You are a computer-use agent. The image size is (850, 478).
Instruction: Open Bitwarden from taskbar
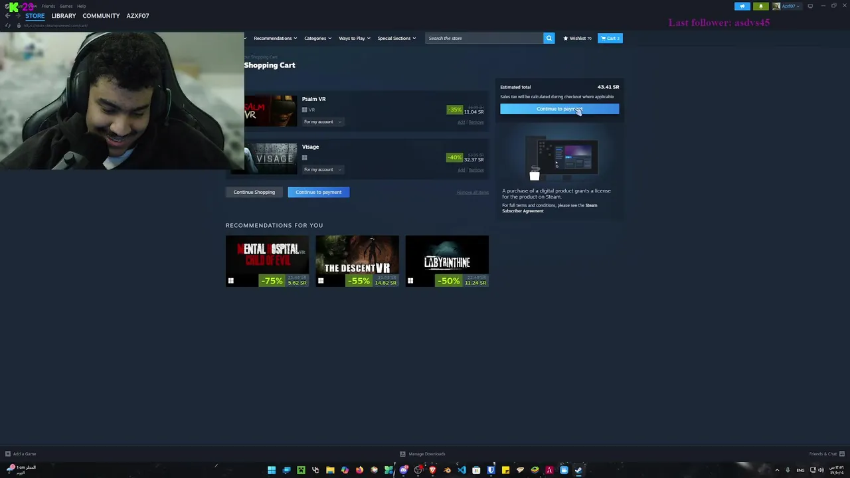pyautogui.click(x=491, y=470)
